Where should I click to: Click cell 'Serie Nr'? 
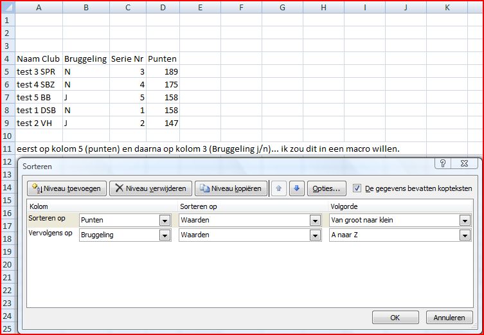(128, 59)
